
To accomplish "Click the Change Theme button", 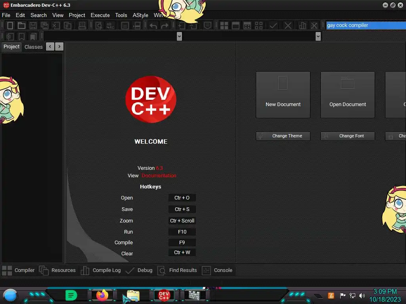I will [x=283, y=136].
